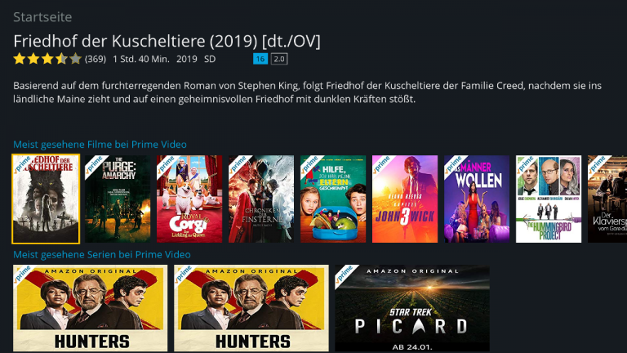
Task: Open Meist gesehene Serien bei Prime Video
Action: pos(102,255)
